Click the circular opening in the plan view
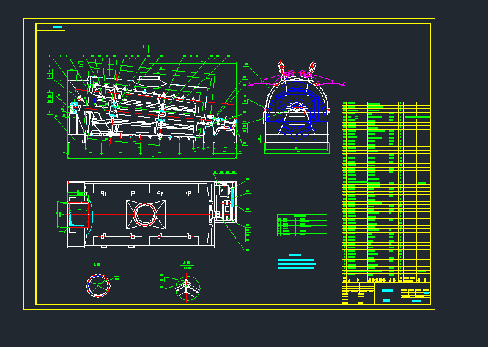 146,214
